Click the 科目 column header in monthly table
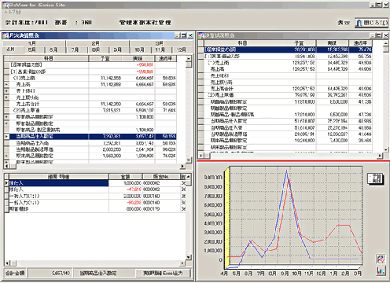Screen dimensions: 390x283 (x=49, y=58)
